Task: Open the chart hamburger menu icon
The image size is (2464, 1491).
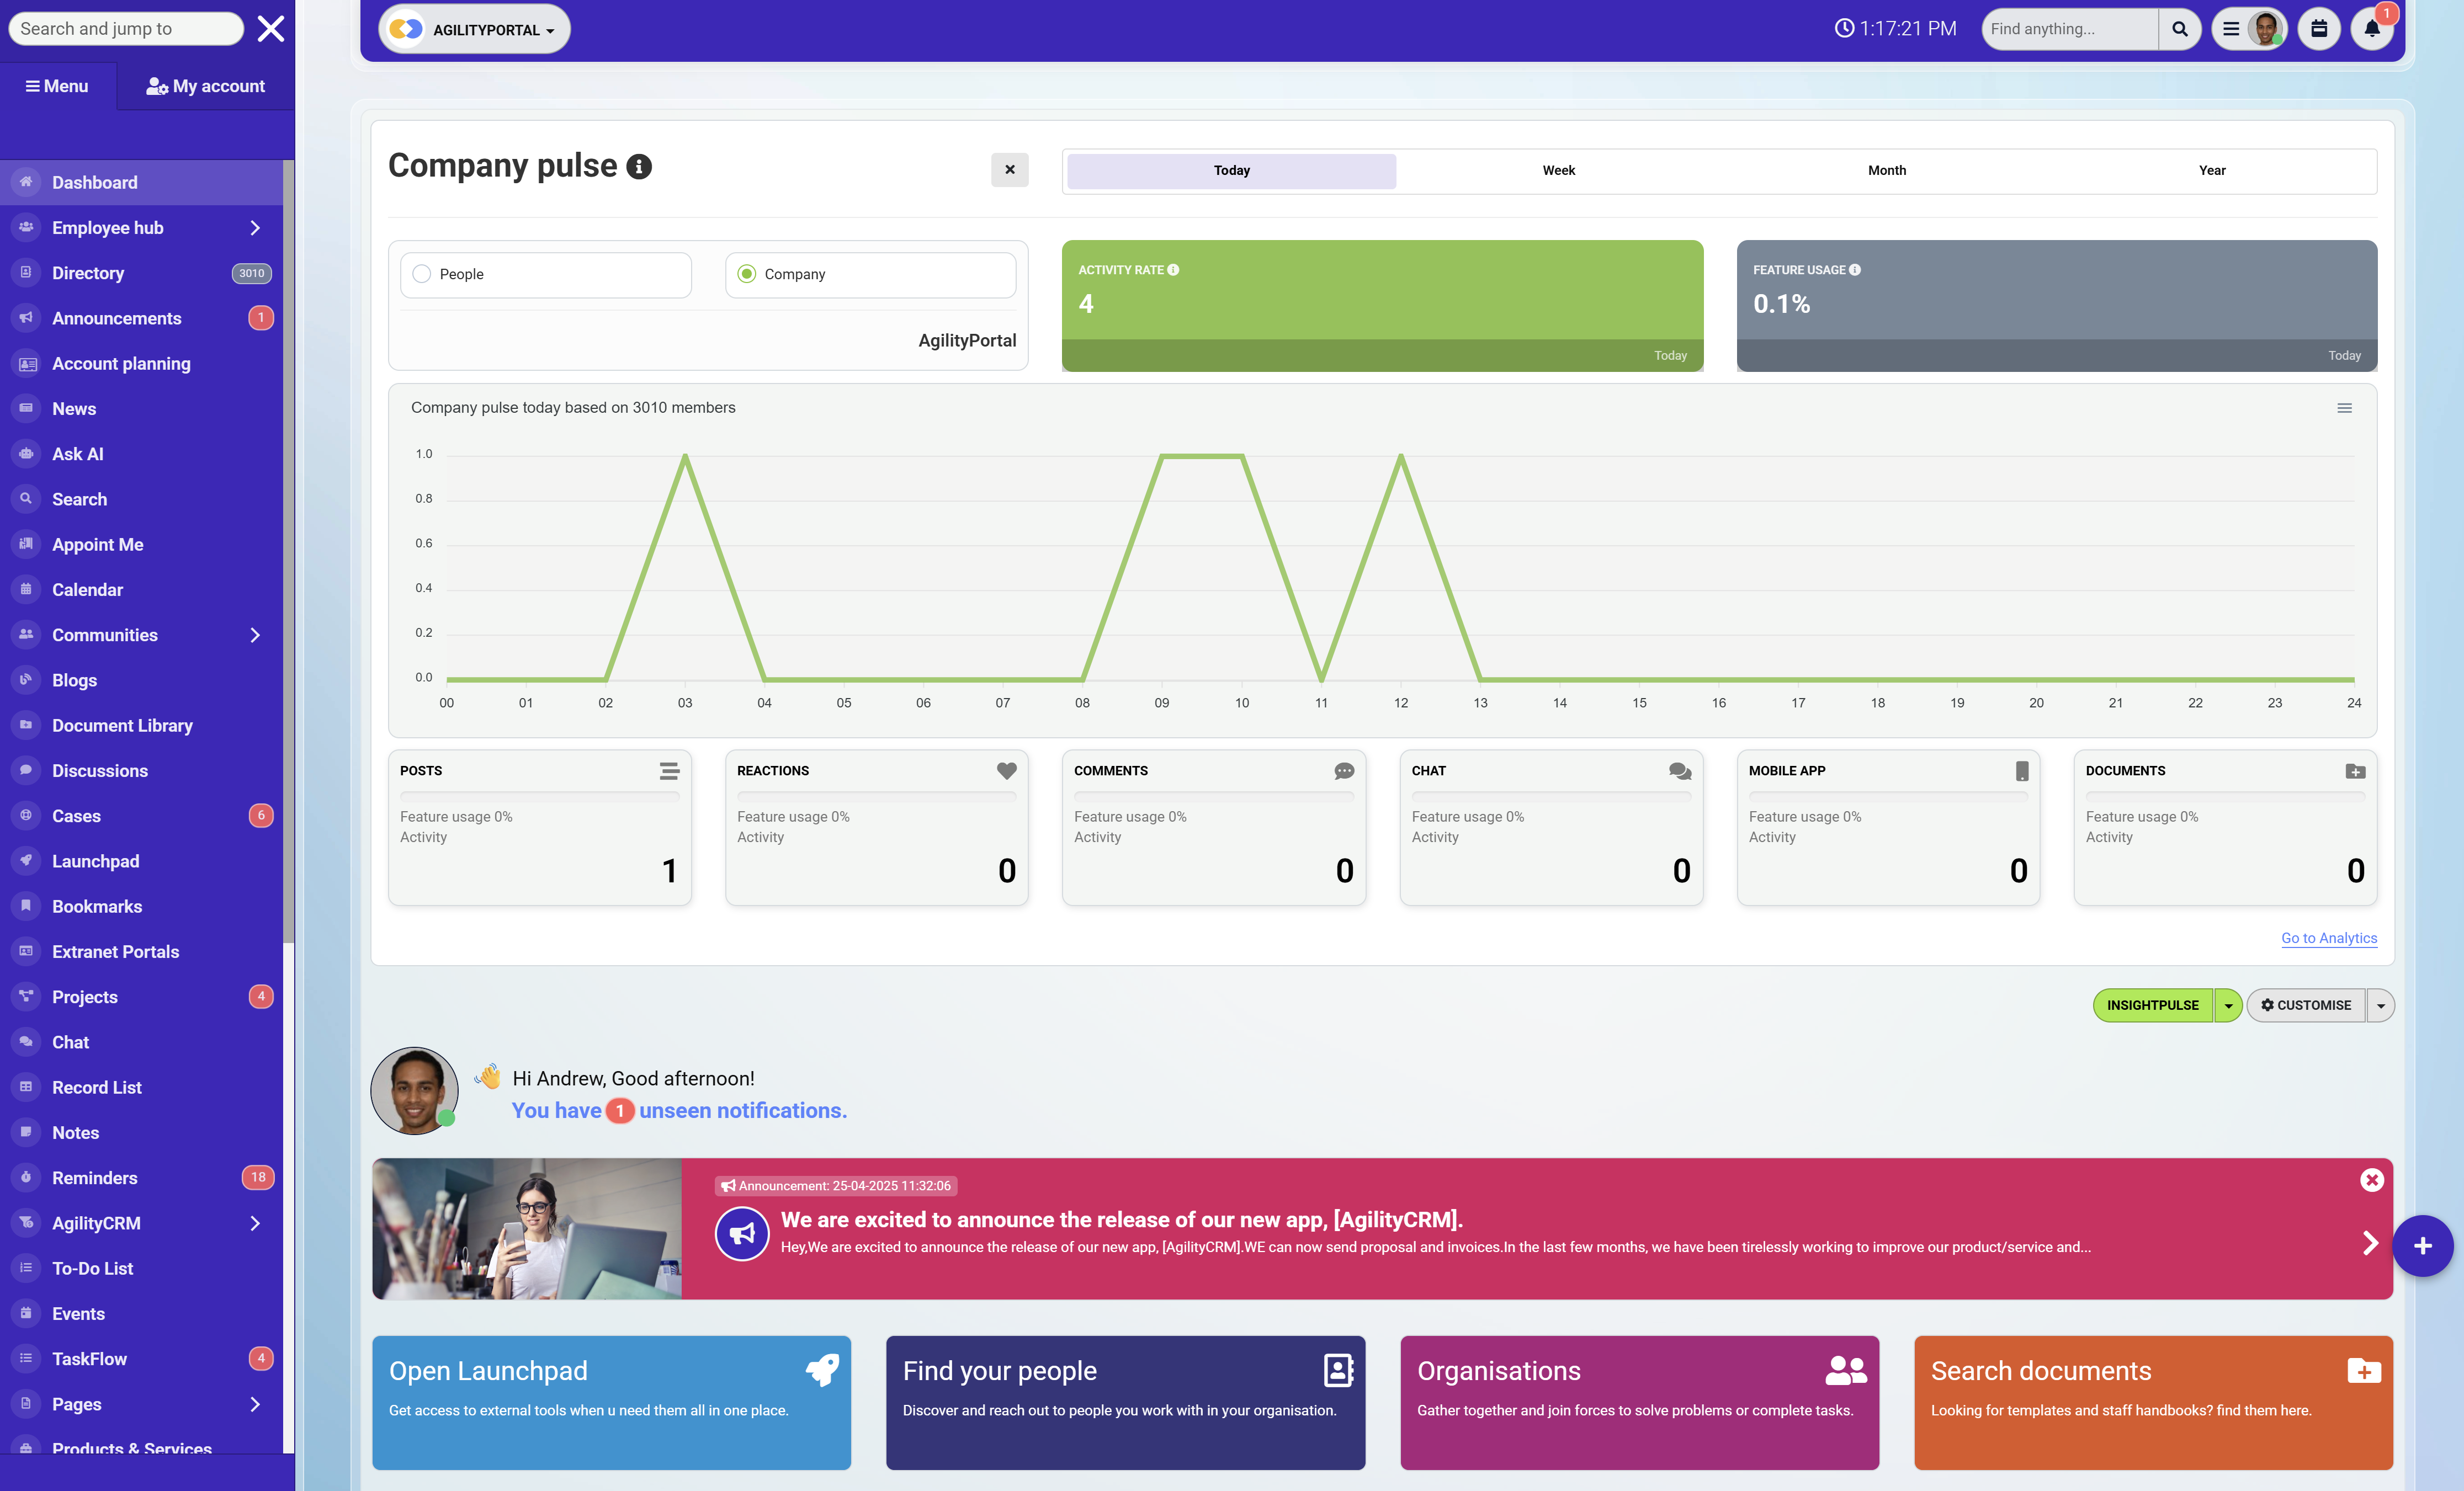Action: coord(2344,408)
